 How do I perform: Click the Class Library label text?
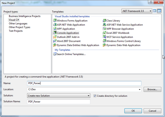[113, 21]
